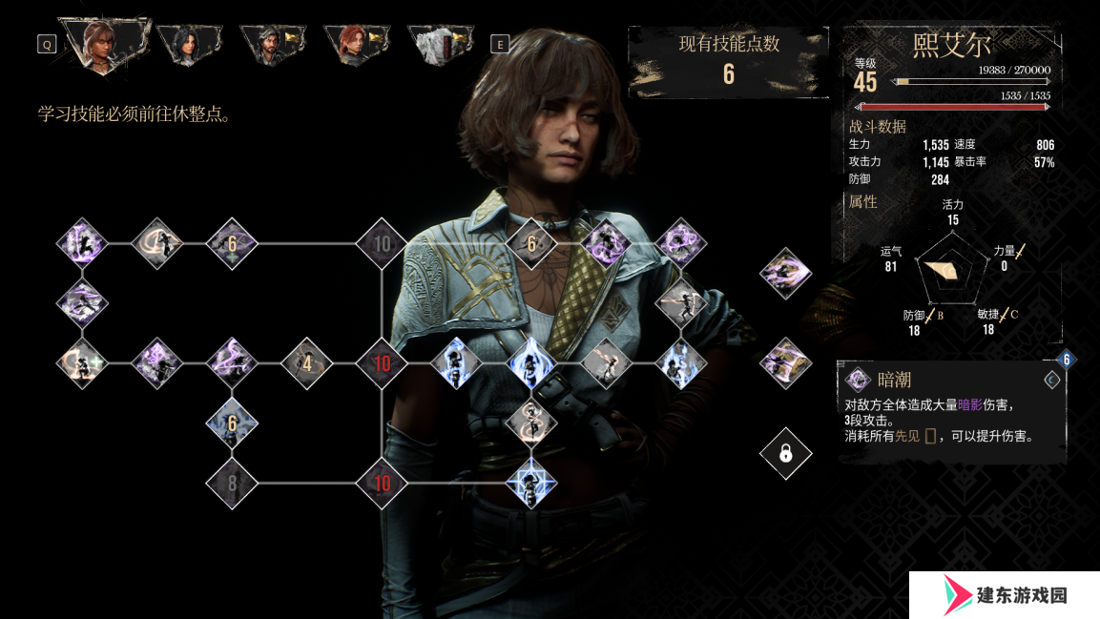Click the grey 10 skill node at top
1100x619 pixels.
[x=382, y=243]
